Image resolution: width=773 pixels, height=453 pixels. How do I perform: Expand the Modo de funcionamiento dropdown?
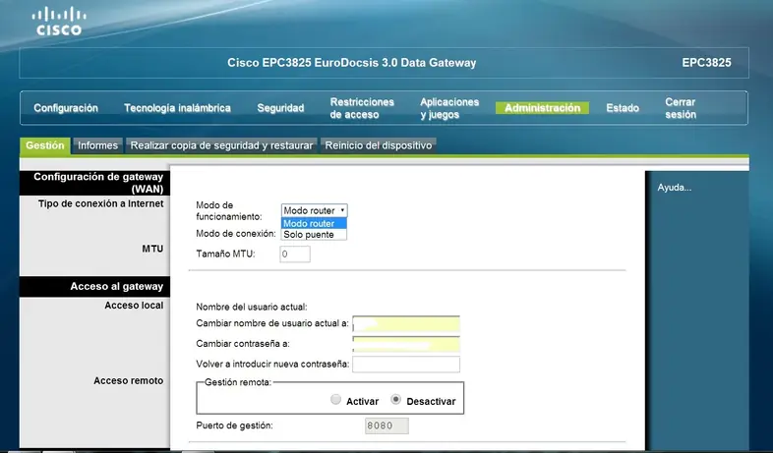click(314, 210)
